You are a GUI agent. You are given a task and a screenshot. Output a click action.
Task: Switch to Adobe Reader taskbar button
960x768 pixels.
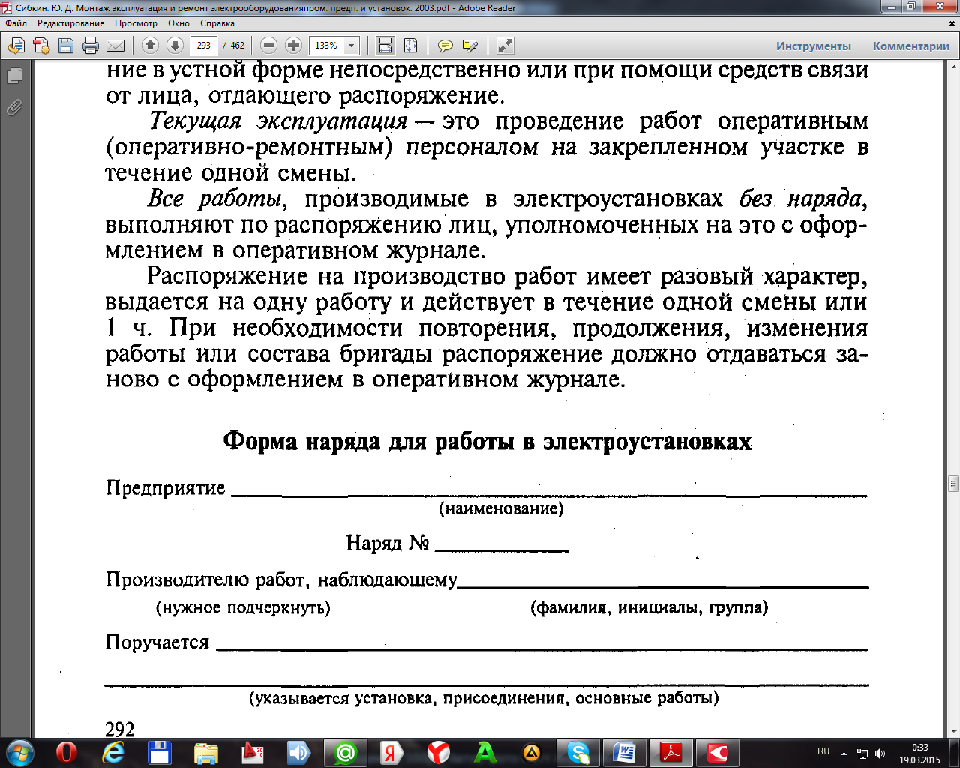click(671, 752)
